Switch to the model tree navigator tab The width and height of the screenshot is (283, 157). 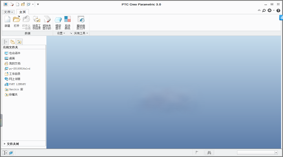tap(6, 42)
